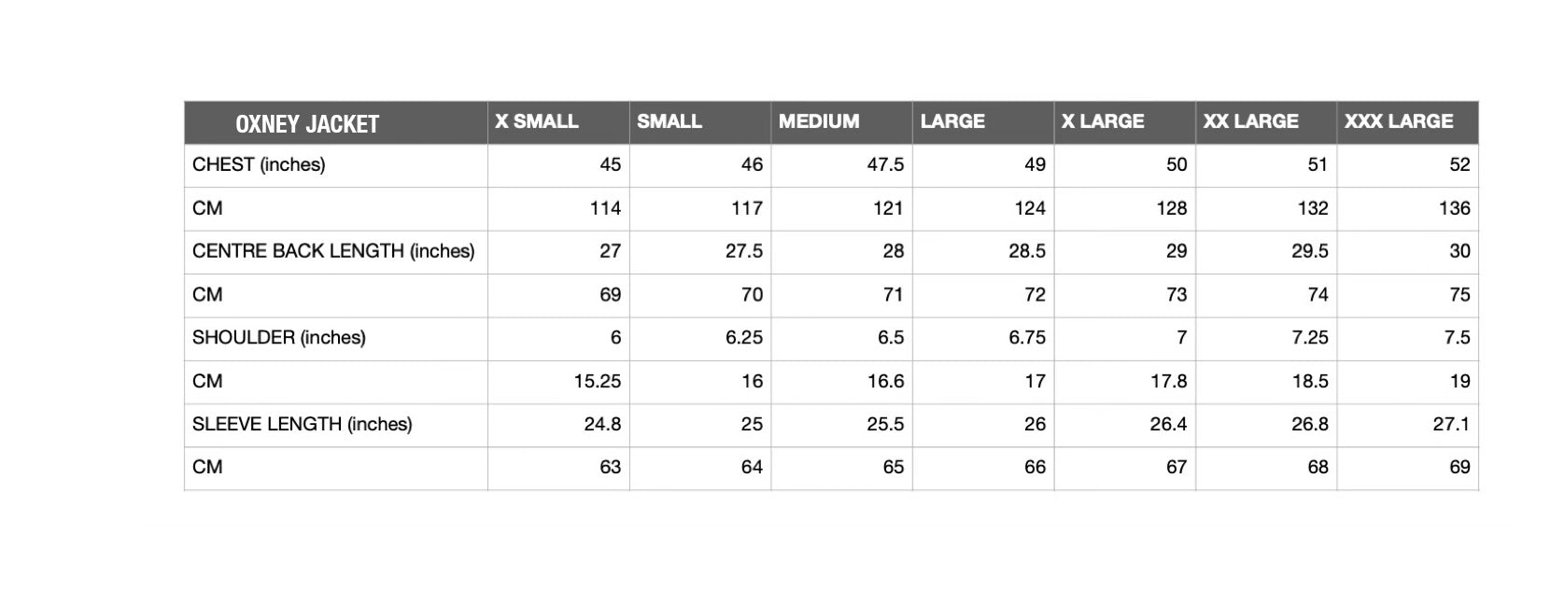Select the shoulder value 6.25 under Small

coord(744,337)
